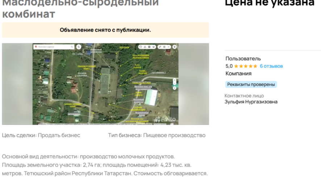The width and height of the screenshot is (321, 181).
Task: Click the map zoom in plus button
Action: tap(175, 80)
